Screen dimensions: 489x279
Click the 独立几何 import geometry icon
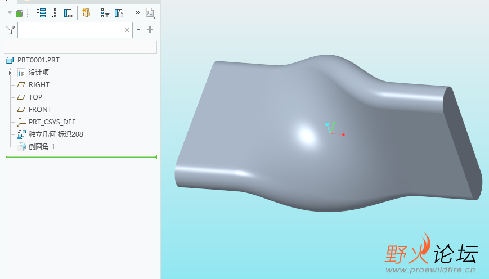21,134
